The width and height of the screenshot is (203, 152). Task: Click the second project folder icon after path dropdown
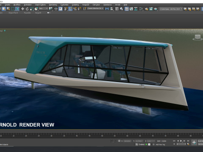pyautogui.click(x=189, y=9)
